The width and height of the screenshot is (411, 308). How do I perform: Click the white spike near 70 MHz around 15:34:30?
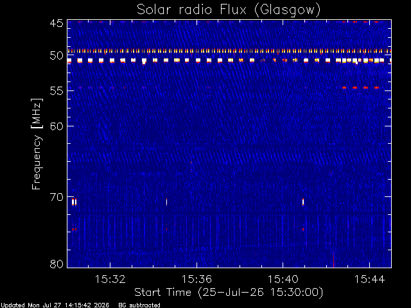click(x=166, y=202)
